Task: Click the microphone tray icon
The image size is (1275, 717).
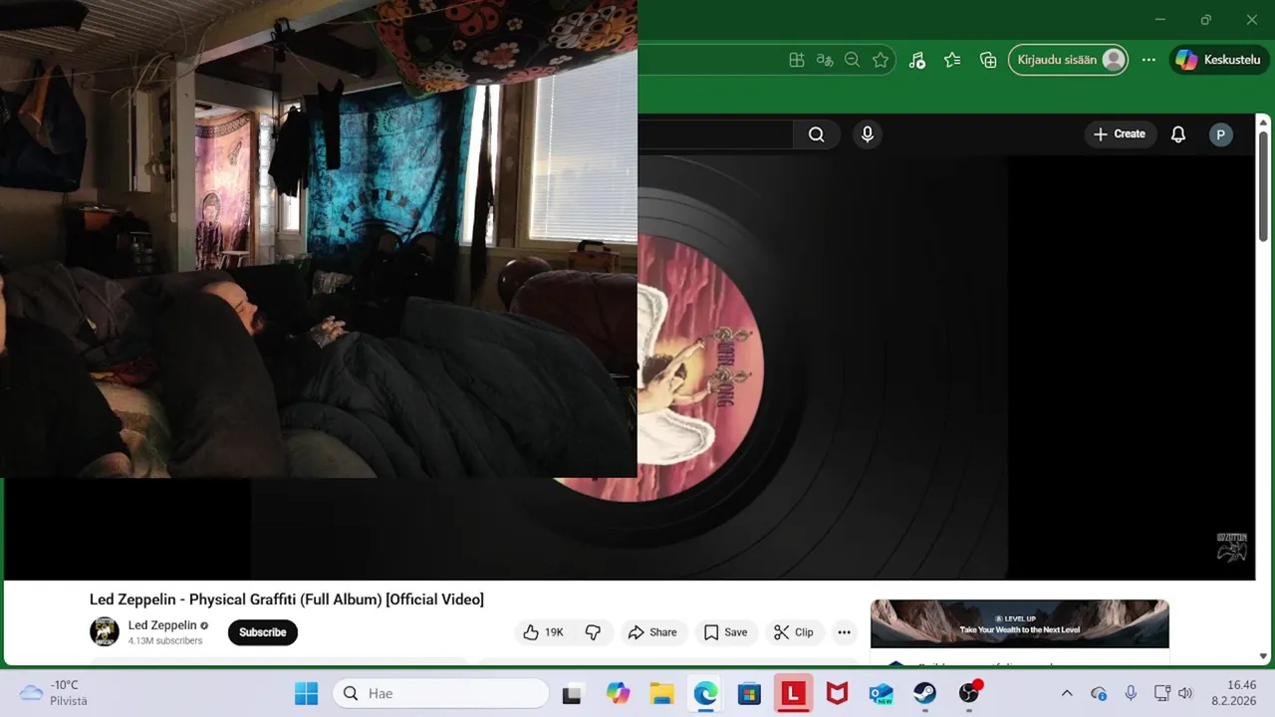Action: click(x=1131, y=693)
